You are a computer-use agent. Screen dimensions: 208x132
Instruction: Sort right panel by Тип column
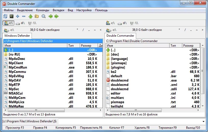pyautogui.click(x=176, y=46)
